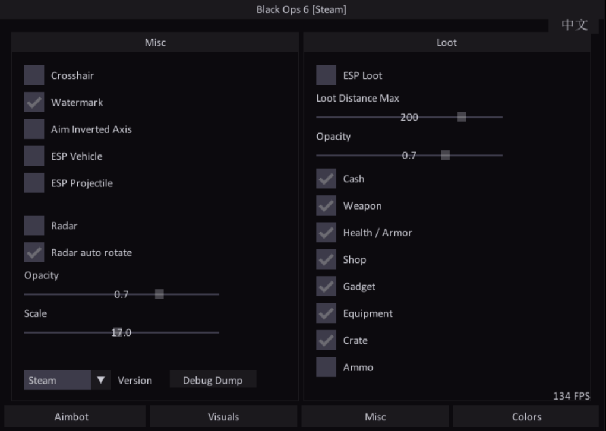The height and width of the screenshot is (431, 606).
Task: Click the Loot Opacity slider handle
Action: 446,156
